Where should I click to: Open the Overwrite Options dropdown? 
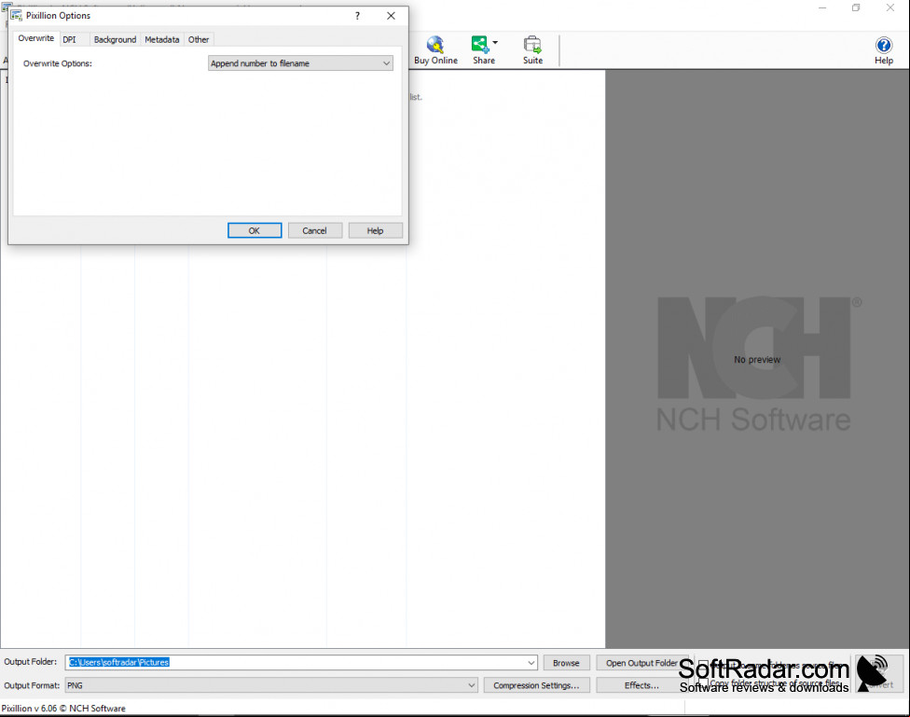[300, 63]
